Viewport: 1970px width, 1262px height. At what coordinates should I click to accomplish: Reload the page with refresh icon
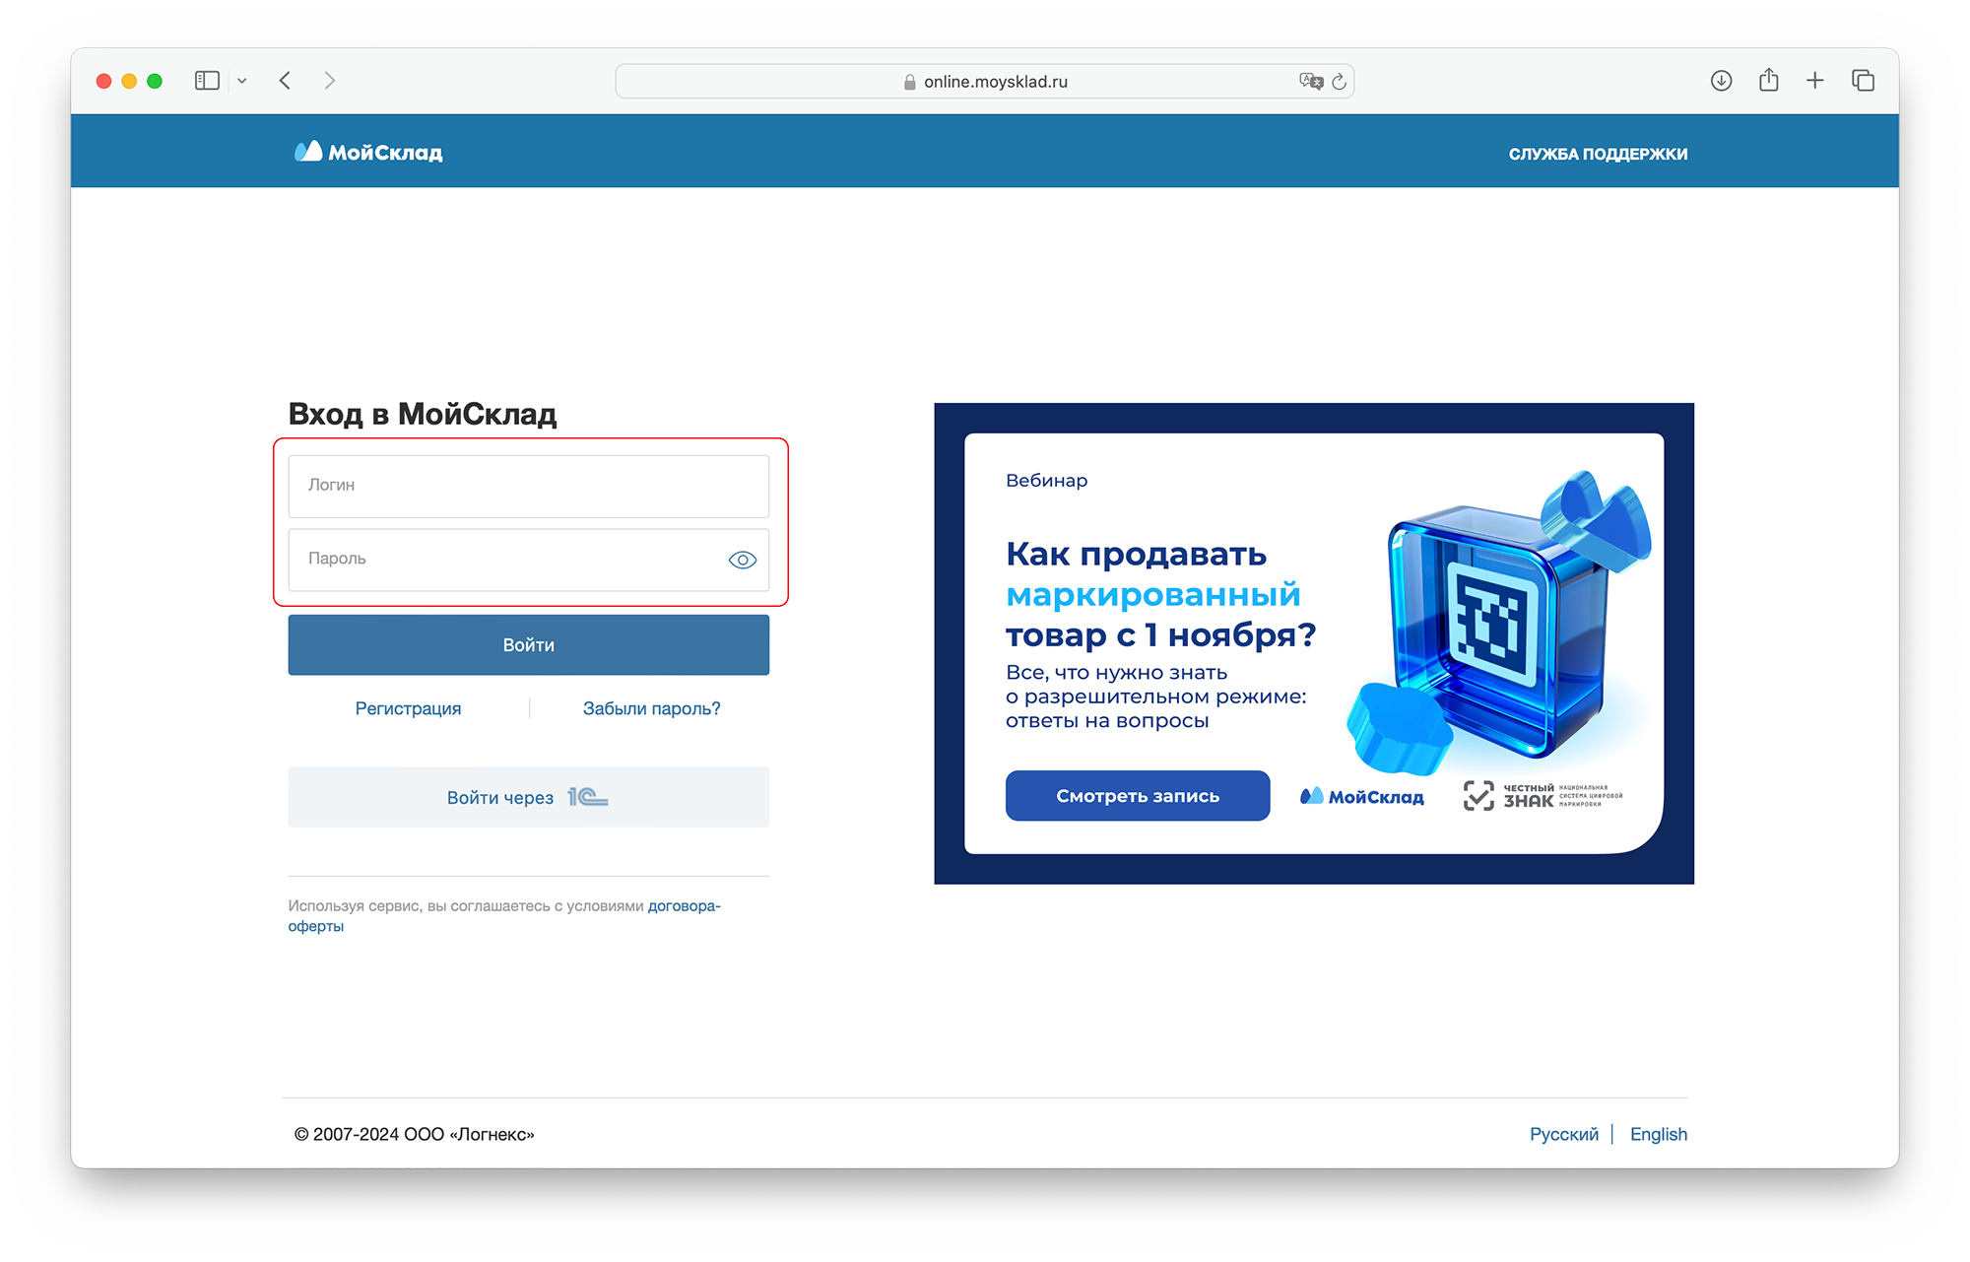pos(1340,82)
